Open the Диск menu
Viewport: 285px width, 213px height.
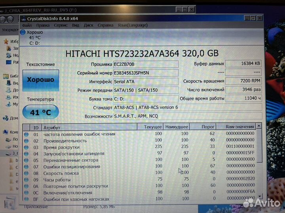point(88,25)
